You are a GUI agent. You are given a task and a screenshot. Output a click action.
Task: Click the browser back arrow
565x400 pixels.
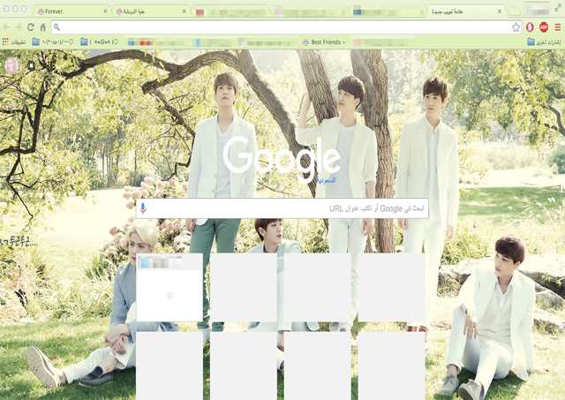click(x=7, y=27)
